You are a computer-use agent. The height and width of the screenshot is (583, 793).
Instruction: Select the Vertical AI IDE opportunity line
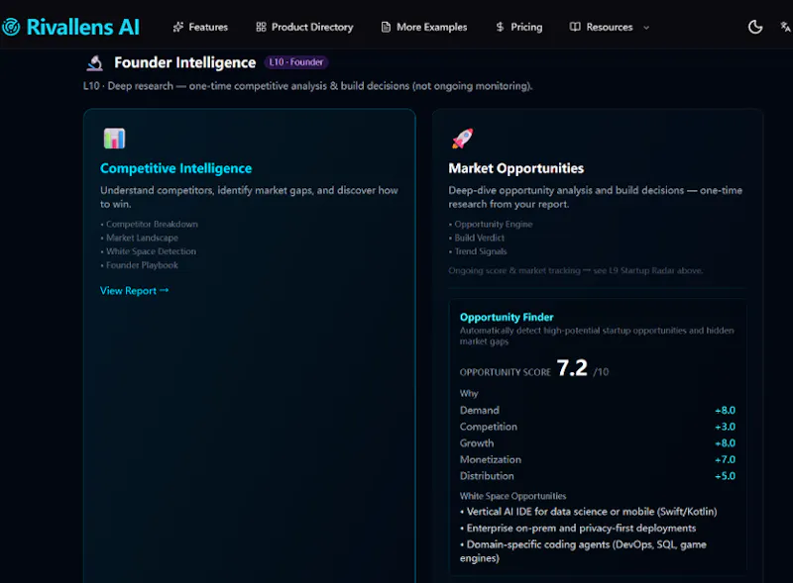589,512
